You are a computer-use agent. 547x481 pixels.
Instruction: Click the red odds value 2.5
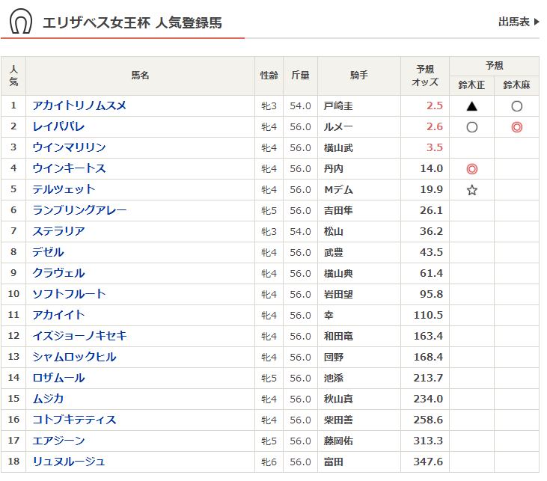pyautogui.click(x=434, y=105)
